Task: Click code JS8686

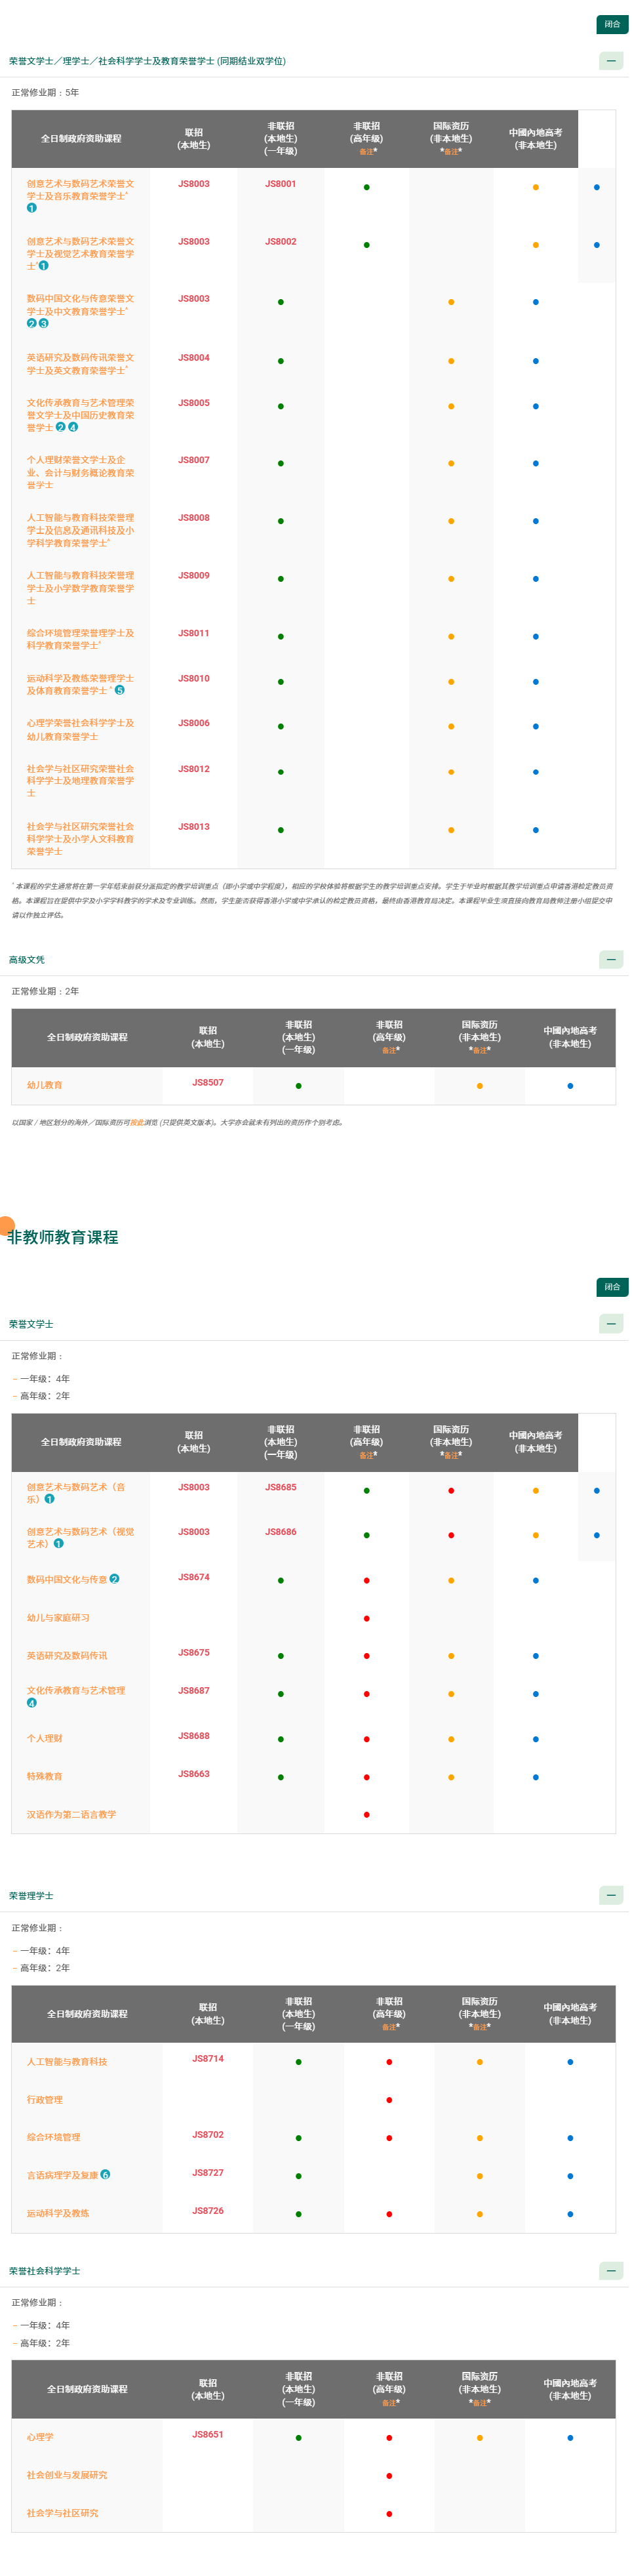Action: [281, 1532]
